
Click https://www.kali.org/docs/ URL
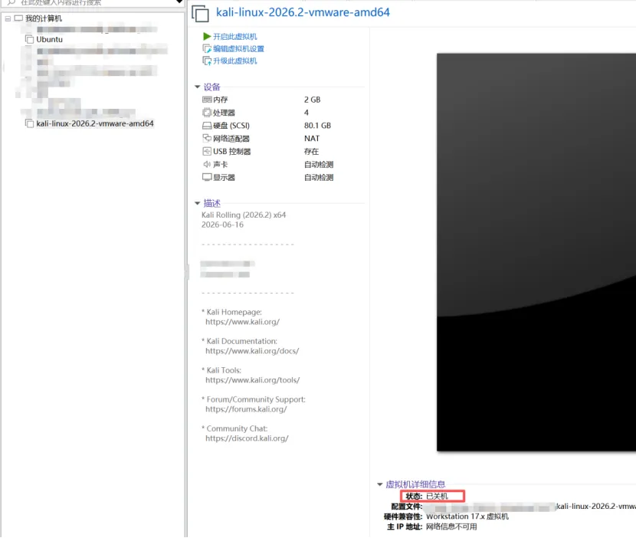click(252, 351)
